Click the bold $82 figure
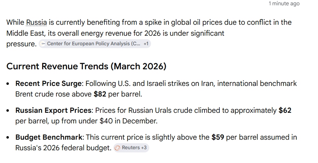Image resolution: width=318 pixels, height=163 pixels. point(100,94)
